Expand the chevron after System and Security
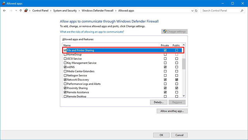The width and height of the screenshot is (248, 140). coord(79,10)
